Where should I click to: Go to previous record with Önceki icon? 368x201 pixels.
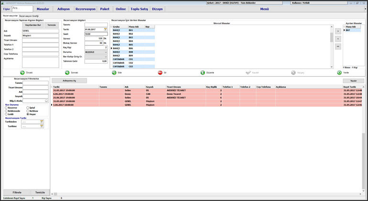[22, 73]
